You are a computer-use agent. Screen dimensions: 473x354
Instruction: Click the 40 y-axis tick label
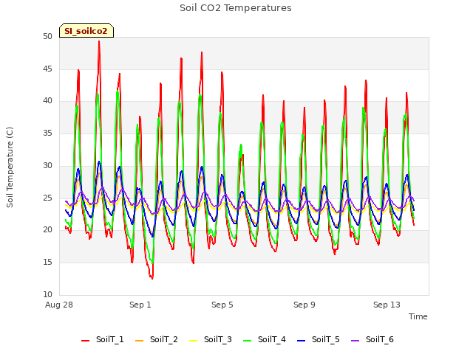tap(47, 101)
